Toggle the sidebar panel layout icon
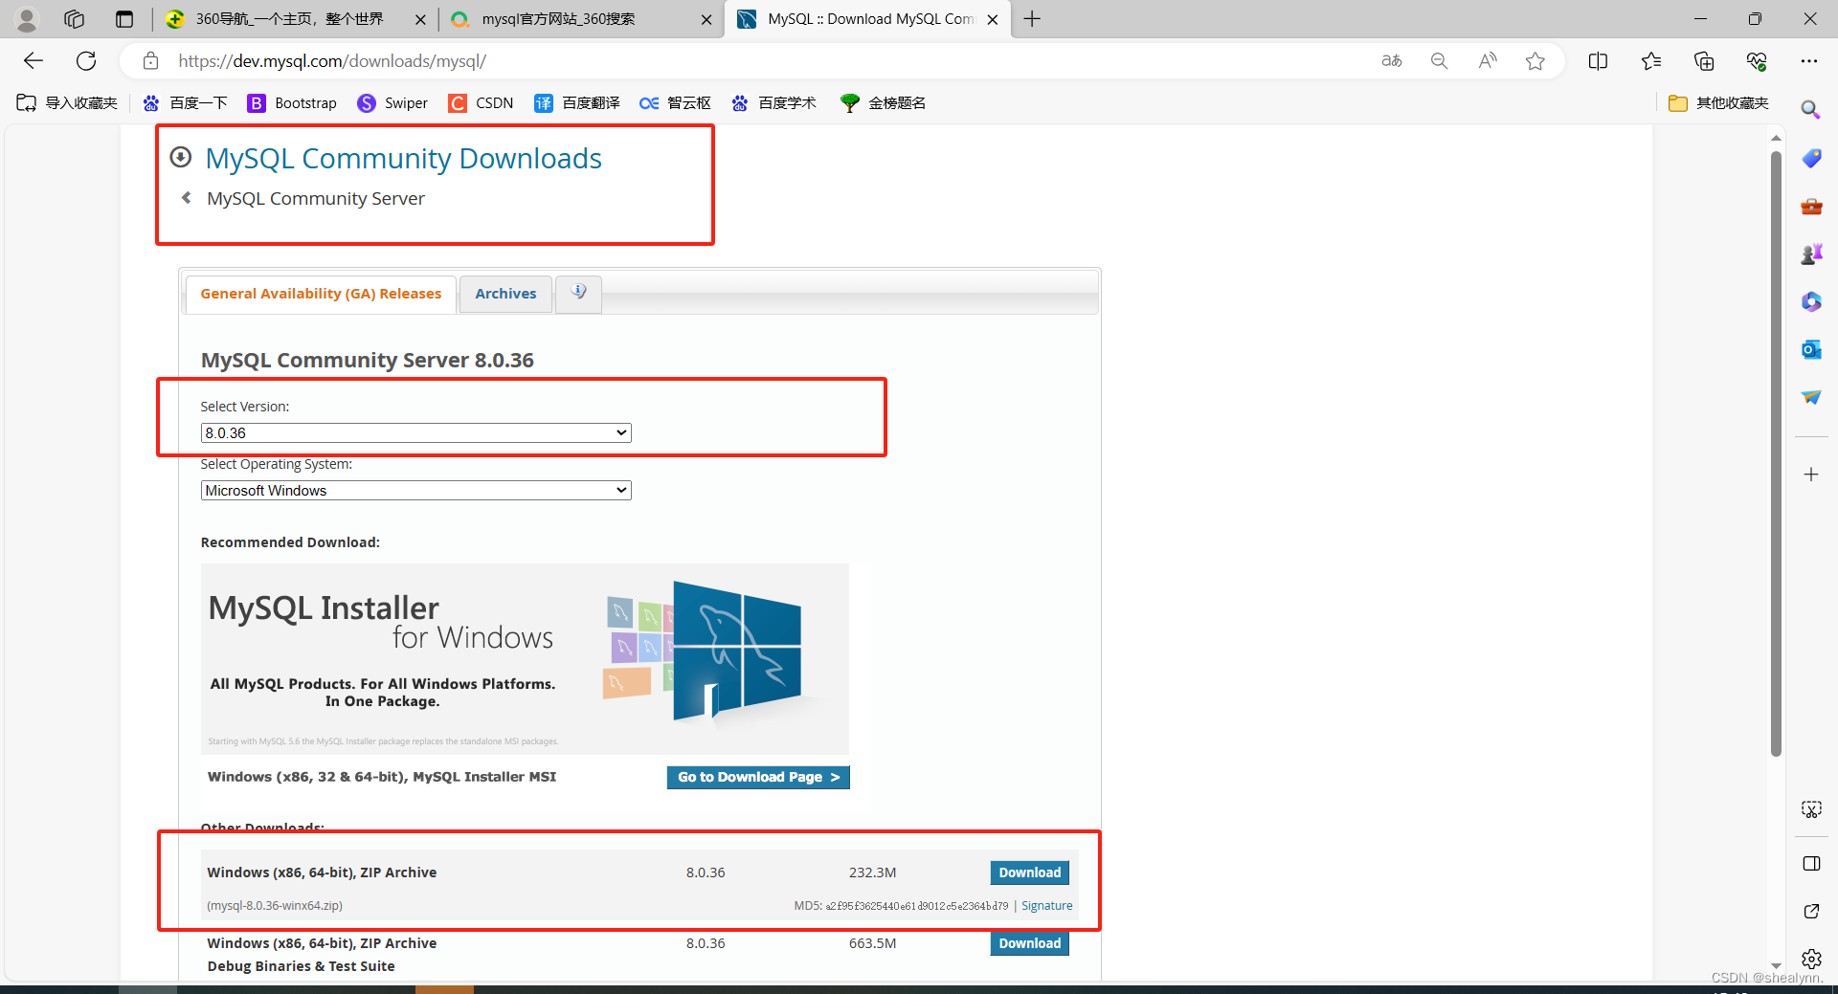Viewport: 1838px width, 994px height. tap(1811, 864)
